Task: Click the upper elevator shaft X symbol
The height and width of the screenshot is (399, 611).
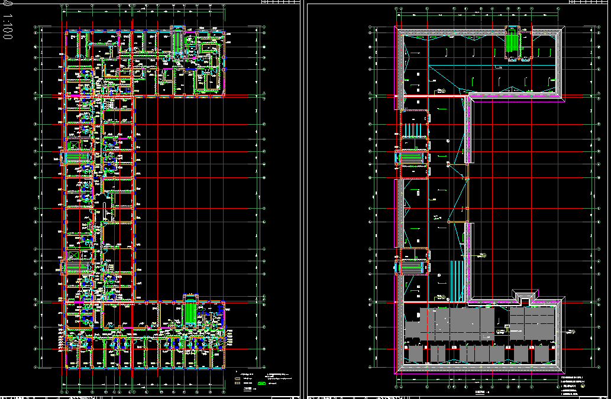Action: pos(73,145)
